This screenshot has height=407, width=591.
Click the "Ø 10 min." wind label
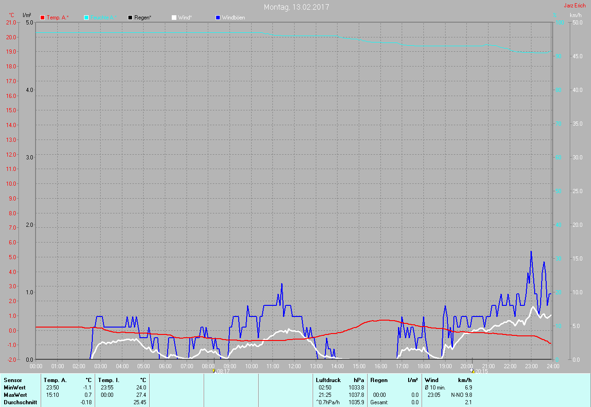(435, 388)
